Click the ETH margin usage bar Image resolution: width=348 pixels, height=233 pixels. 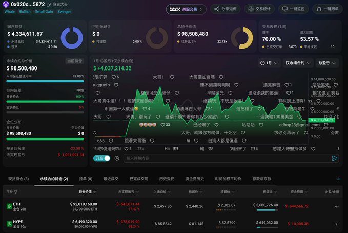click(x=267, y=210)
